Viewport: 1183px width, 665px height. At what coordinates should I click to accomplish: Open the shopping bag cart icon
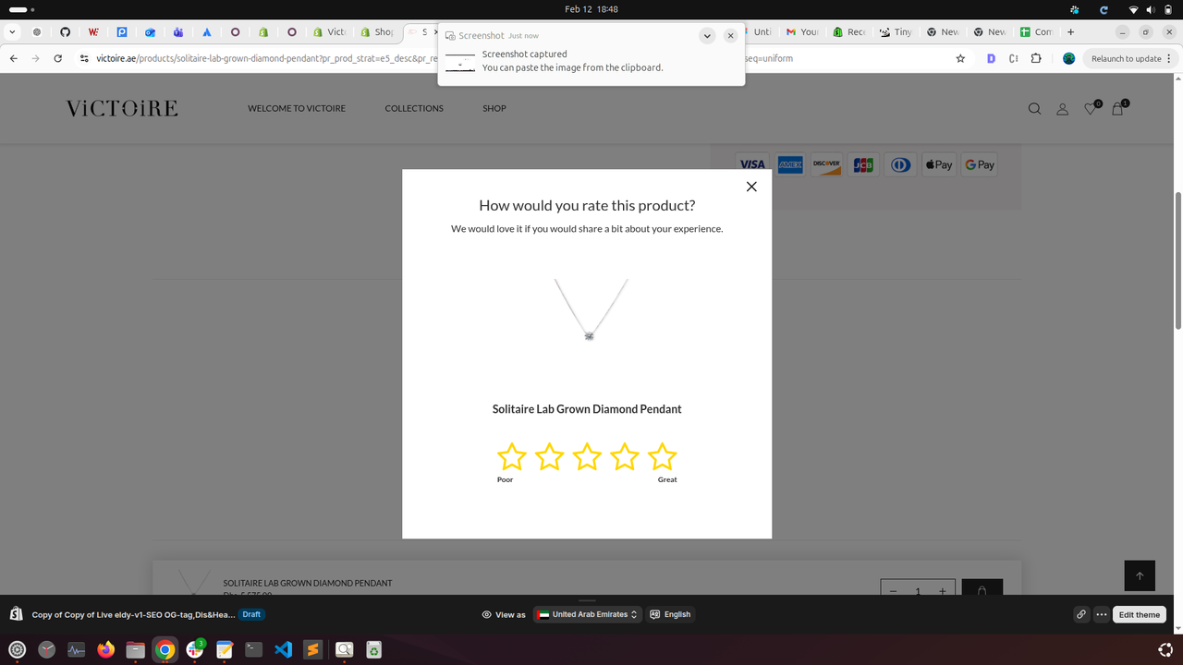coord(1118,108)
